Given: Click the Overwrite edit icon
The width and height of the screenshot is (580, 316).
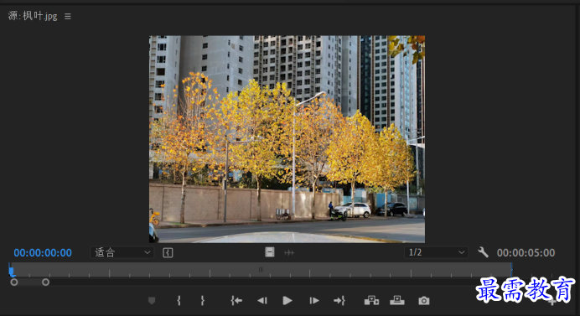Looking at the screenshot, I should pyautogui.click(x=397, y=300).
